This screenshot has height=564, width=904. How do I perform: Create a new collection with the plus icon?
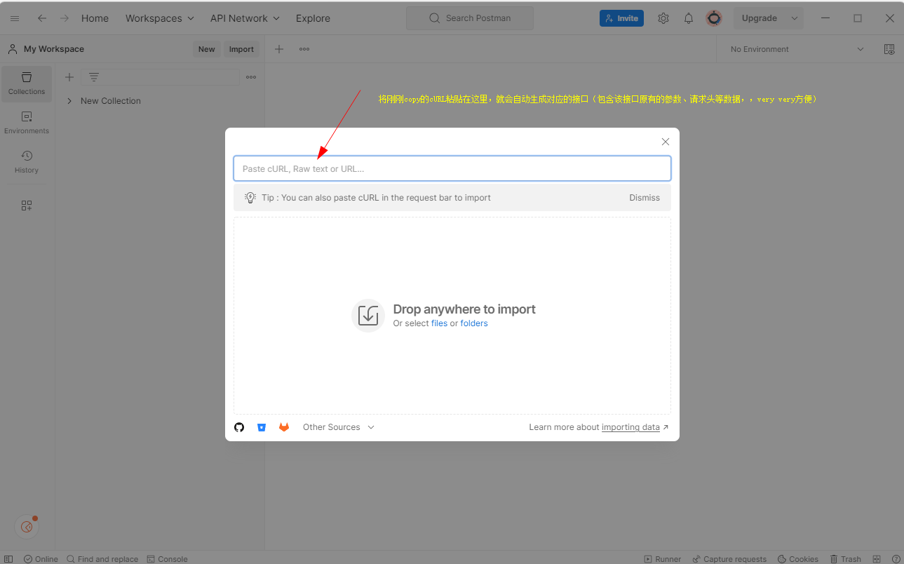tap(69, 77)
